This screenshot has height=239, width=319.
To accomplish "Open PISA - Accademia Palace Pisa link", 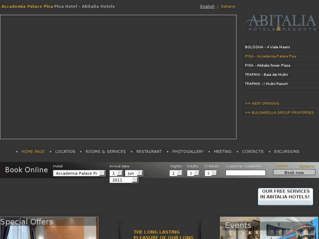I will pyautogui.click(x=270, y=56).
